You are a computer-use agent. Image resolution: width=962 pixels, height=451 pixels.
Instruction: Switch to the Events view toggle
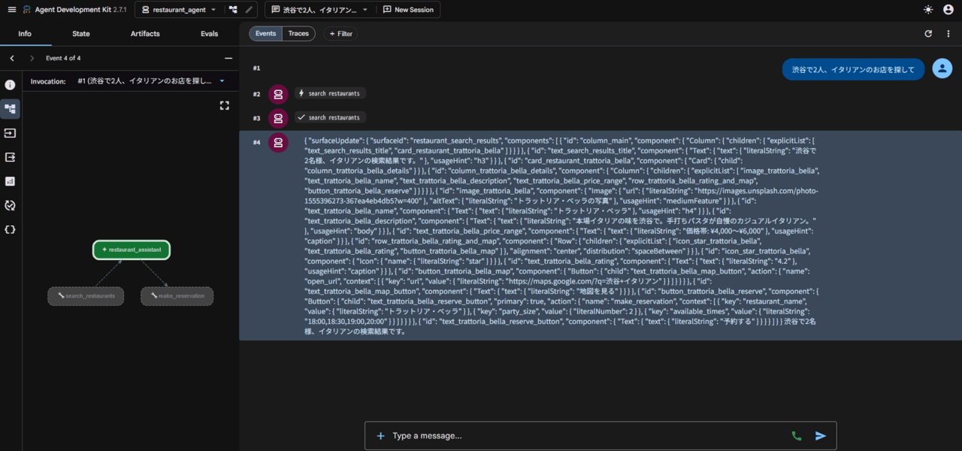click(265, 34)
